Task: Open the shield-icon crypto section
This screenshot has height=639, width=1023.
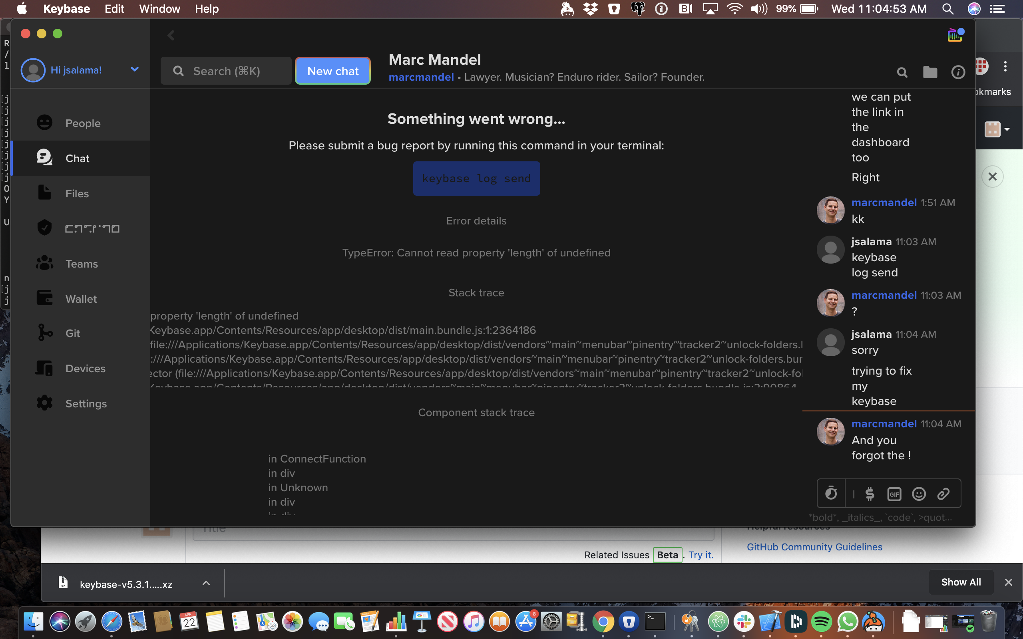Action: pos(80,228)
